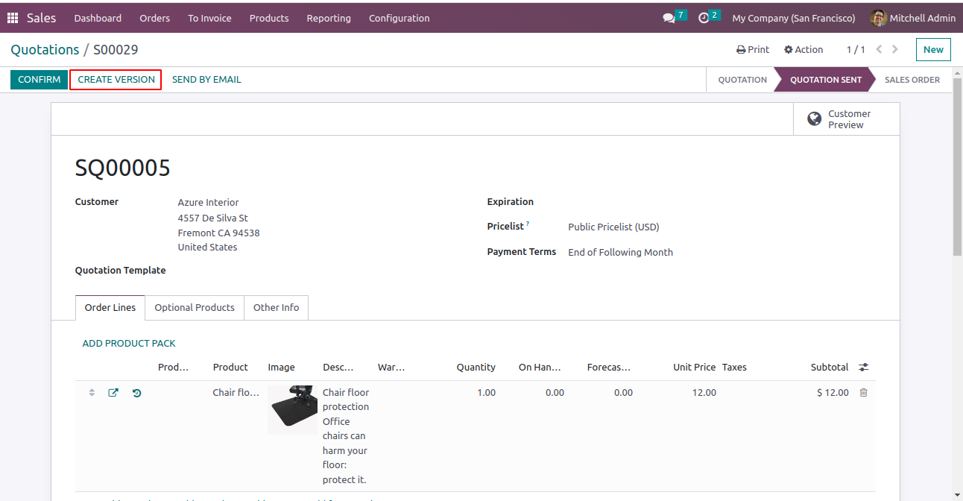Click Mitchell Admin avatar picture
Screen dimensions: 963x501
[x=879, y=18]
